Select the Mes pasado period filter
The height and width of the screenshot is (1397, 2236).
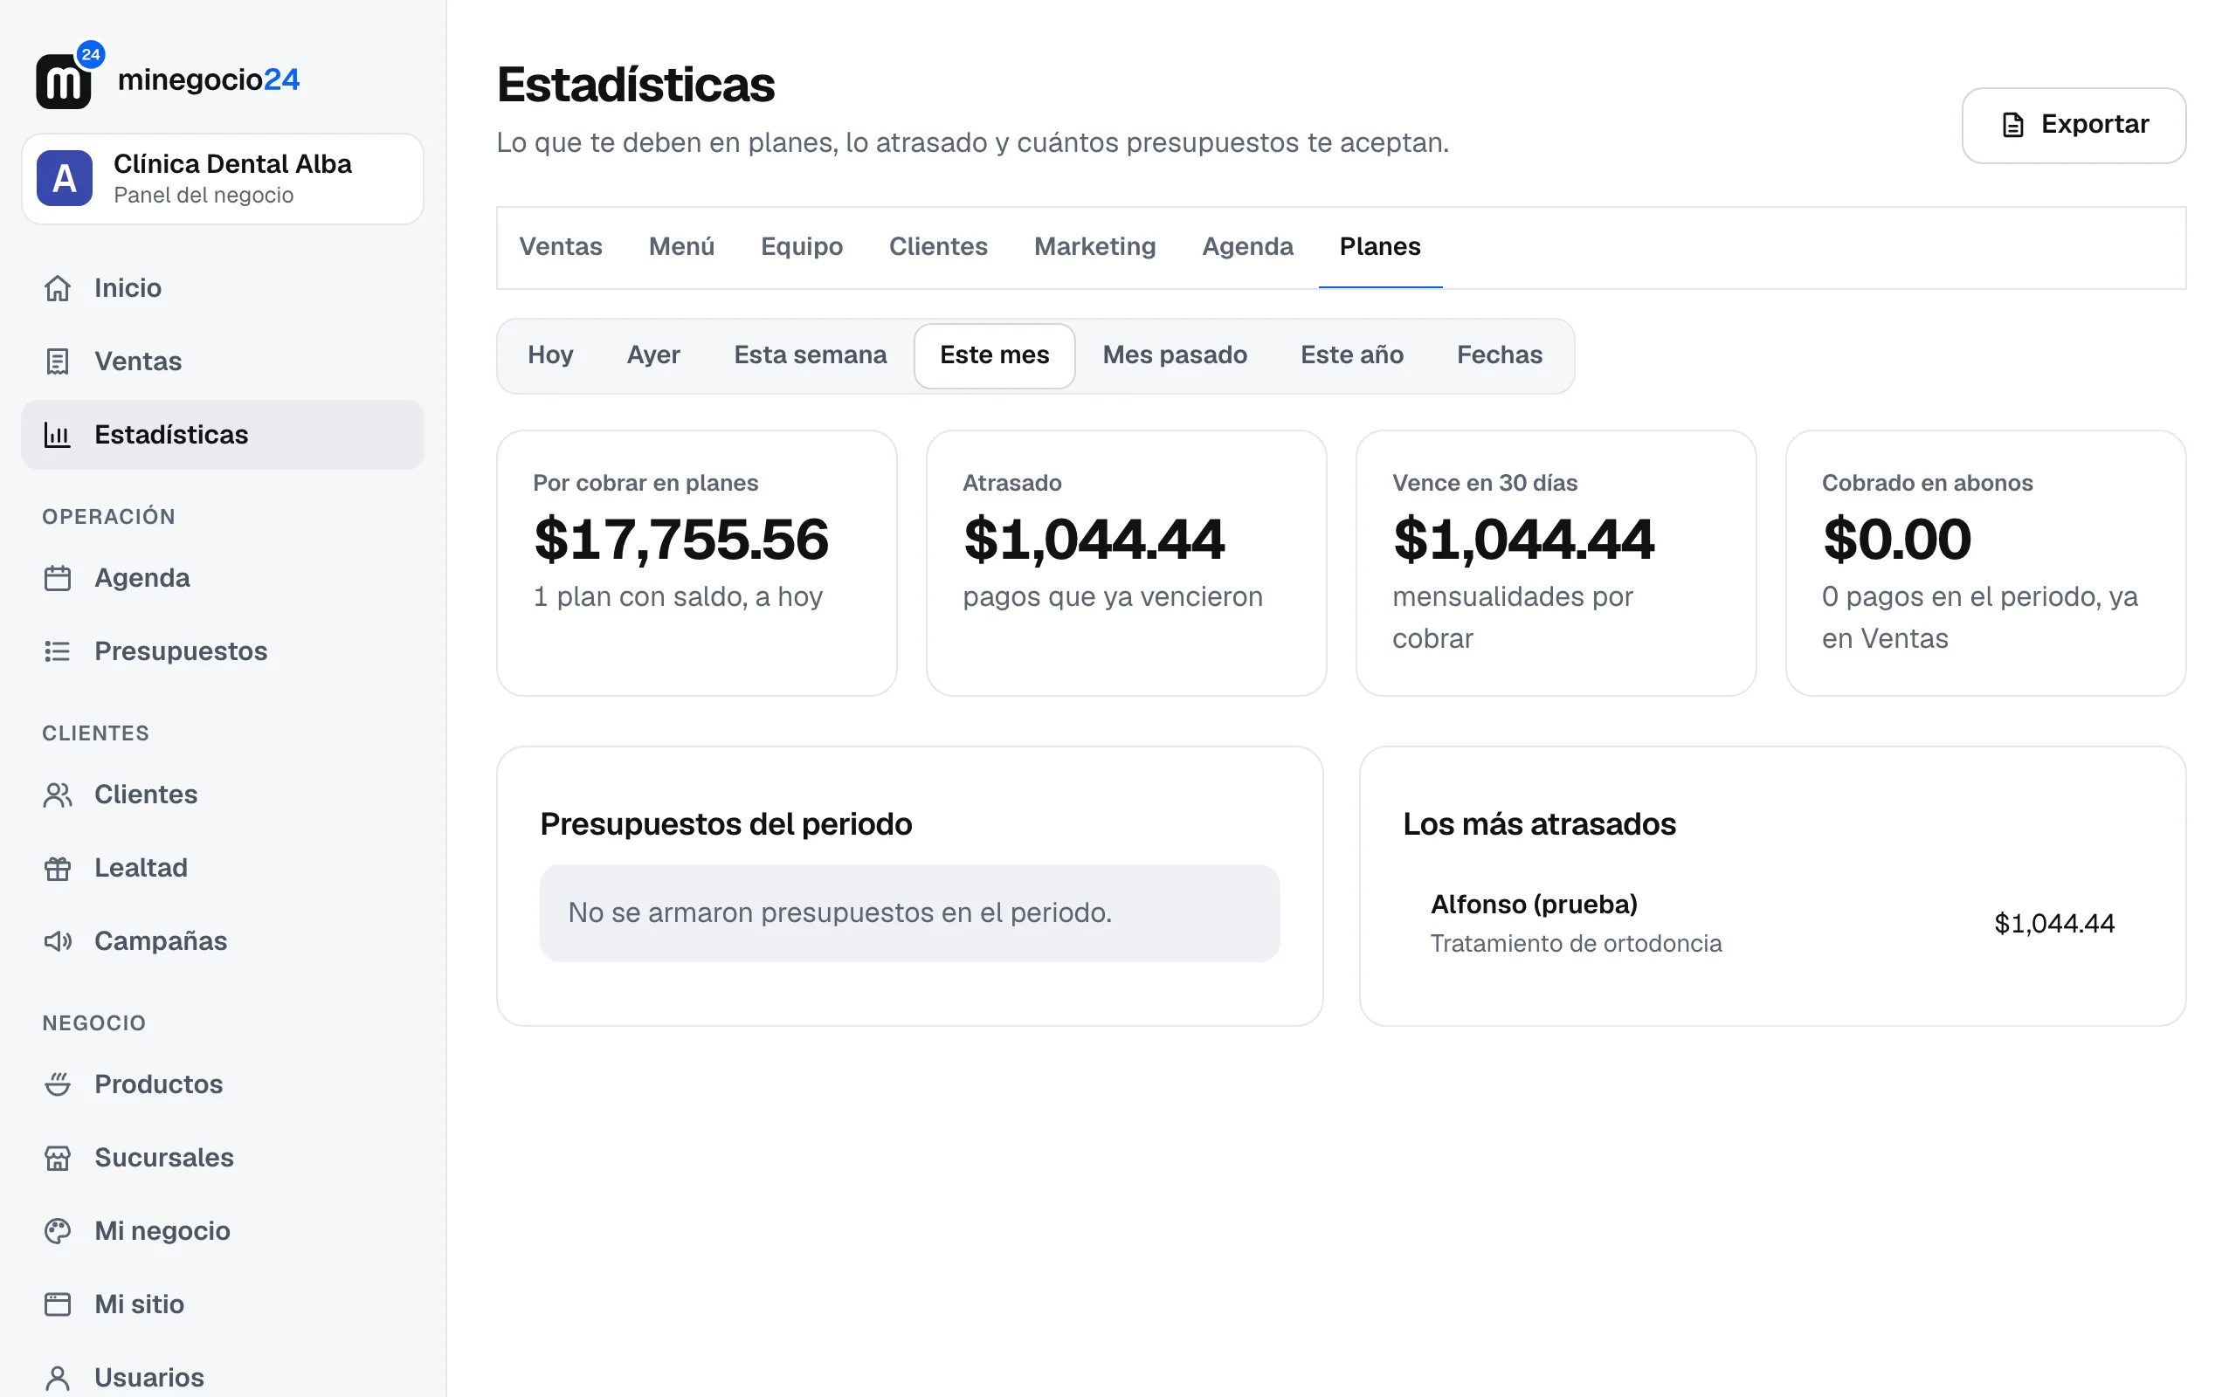(x=1175, y=355)
